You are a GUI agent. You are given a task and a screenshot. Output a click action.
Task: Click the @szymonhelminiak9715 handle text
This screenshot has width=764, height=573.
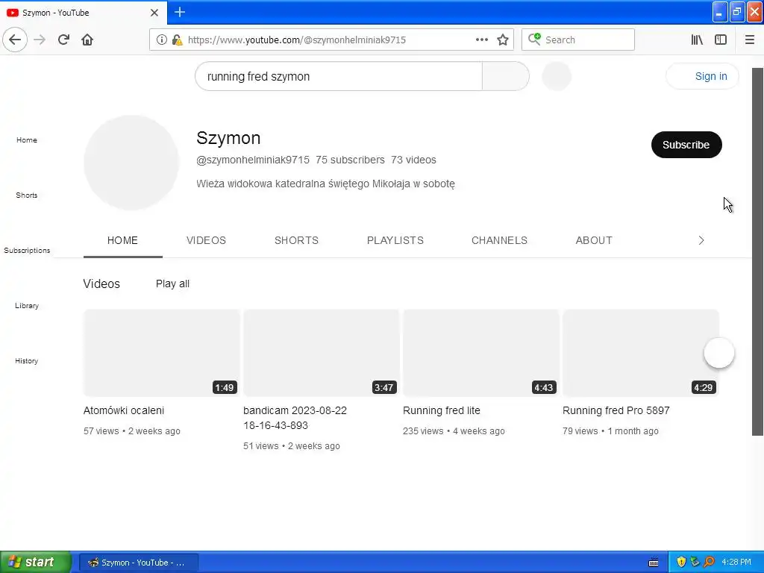point(253,160)
